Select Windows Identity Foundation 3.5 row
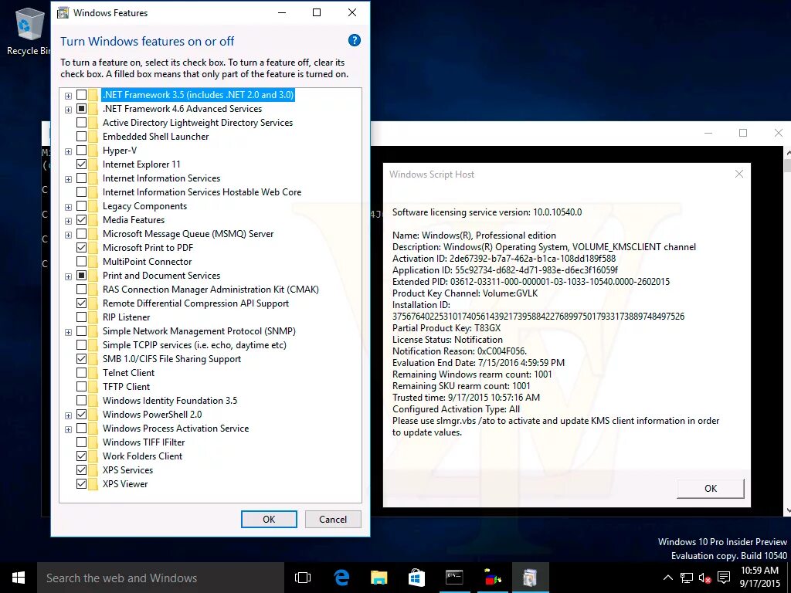The width and height of the screenshot is (791, 593). click(169, 401)
